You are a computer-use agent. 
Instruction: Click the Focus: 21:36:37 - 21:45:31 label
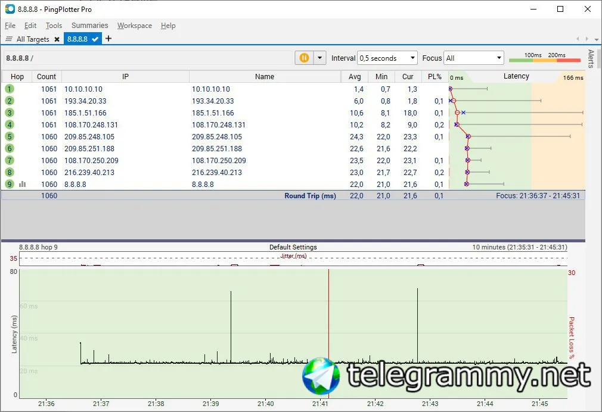pos(538,196)
